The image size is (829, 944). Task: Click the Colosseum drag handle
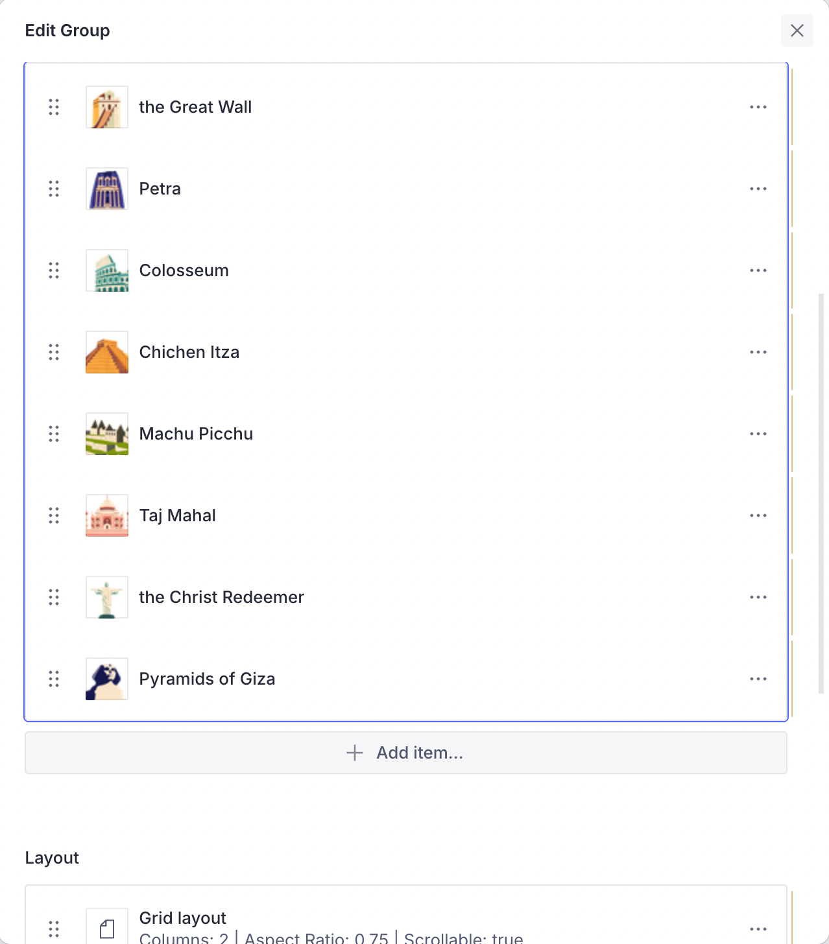pyautogui.click(x=54, y=270)
